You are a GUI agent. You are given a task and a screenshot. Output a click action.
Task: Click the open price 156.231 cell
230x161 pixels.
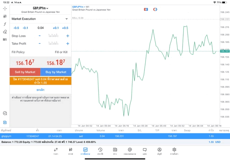[119, 136]
